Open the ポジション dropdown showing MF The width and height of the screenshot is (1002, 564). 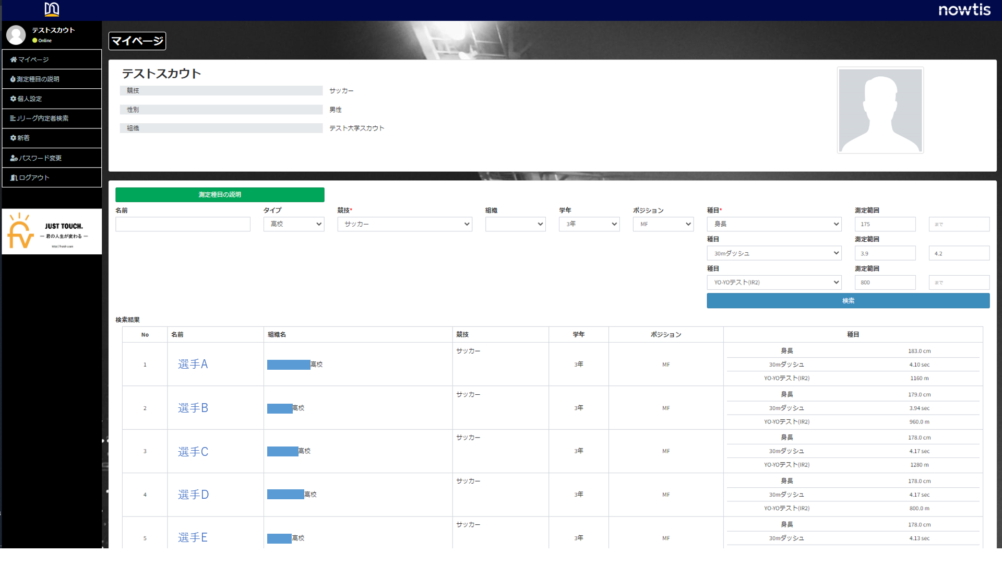[x=663, y=224]
